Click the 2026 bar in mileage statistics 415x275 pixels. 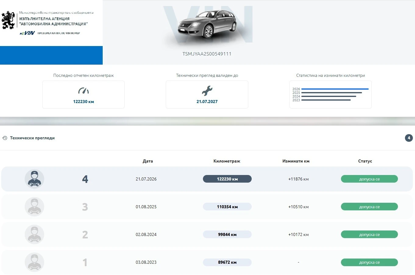tap(335, 89)
